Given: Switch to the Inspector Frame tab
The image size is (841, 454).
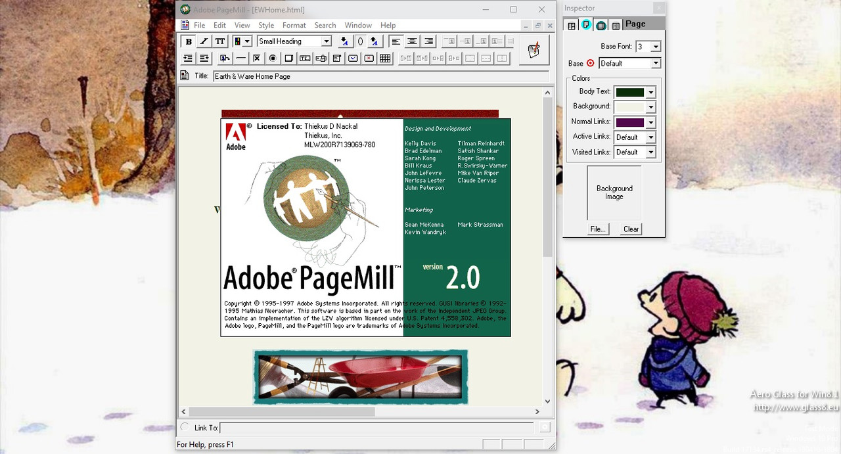Looking at the screenshot, I should coord(572,25).
